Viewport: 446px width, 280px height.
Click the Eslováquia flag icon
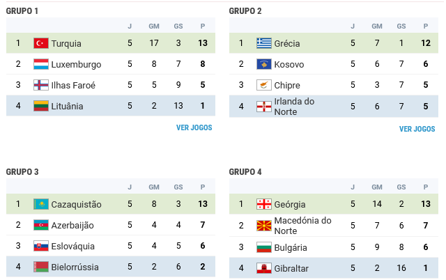tap(41, 246)
